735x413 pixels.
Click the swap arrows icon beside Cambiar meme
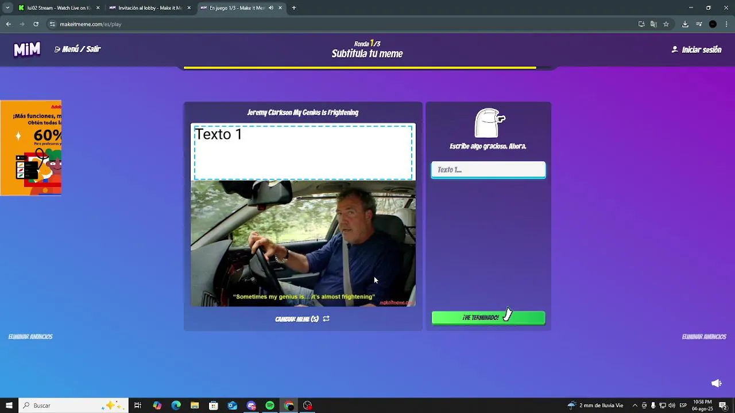click(x=326, y=319)
